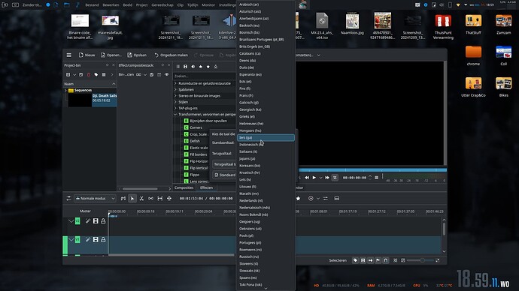Open the Bestand menu

[92, 5]
